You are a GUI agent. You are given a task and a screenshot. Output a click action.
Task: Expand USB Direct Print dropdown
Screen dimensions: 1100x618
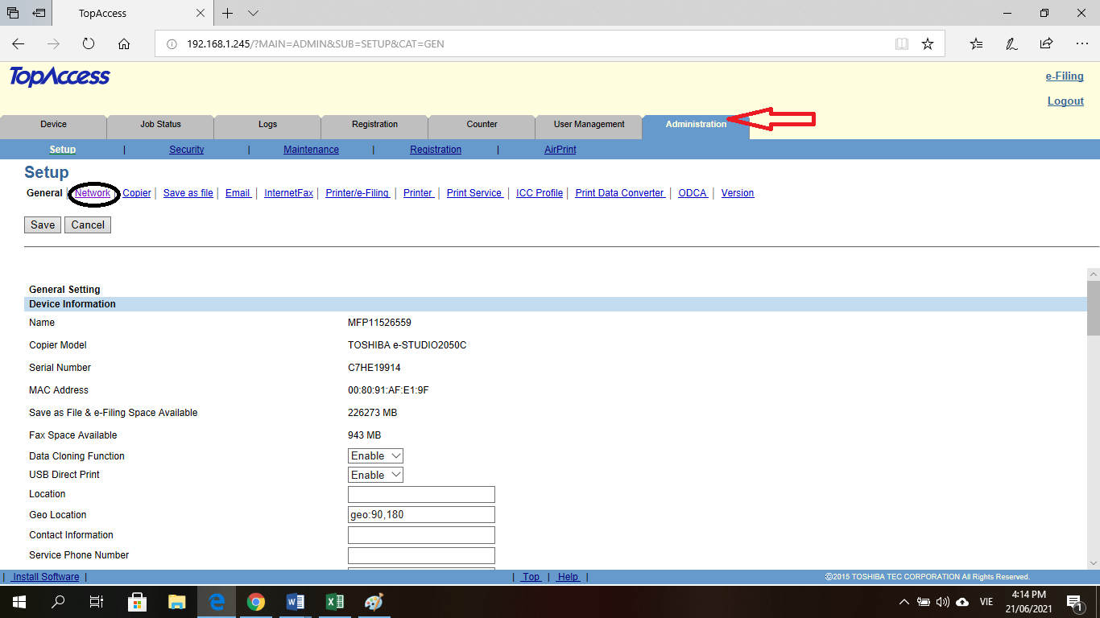[x=375, y=475]
